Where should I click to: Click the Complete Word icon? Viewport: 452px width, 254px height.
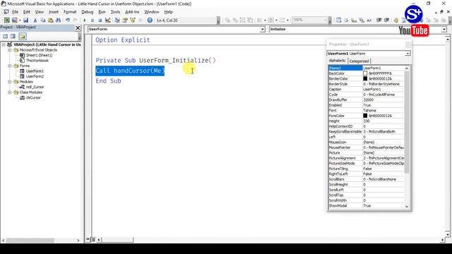[x=369, y=20]
